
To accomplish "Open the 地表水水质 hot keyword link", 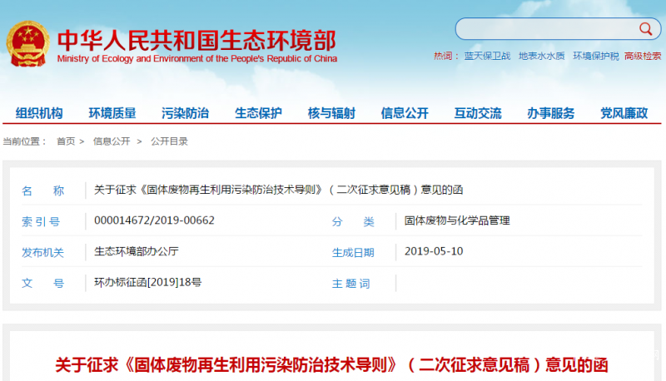I will click(x=542, y=56).
